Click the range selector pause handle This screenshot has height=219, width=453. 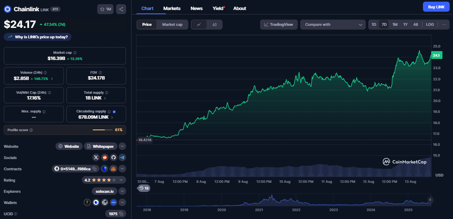tap(430, 200)
